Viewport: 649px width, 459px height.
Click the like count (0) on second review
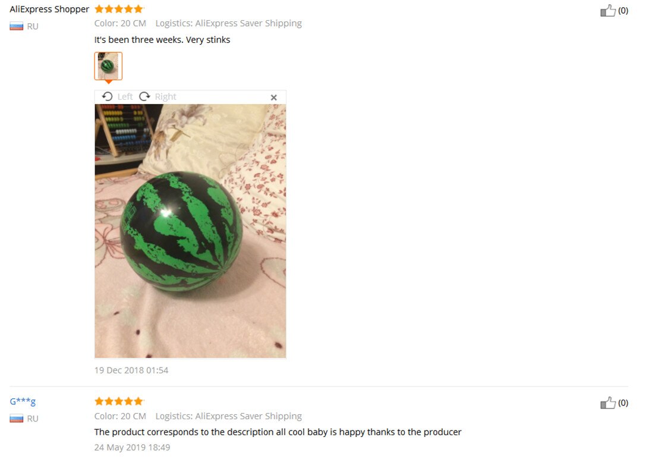(x=623, y=403)
